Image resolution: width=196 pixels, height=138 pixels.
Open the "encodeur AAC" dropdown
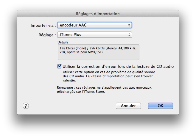point(94,25)
